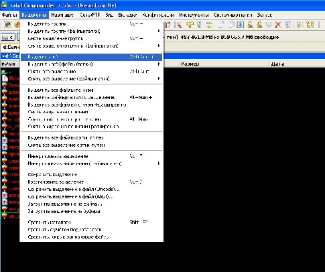Image resolution: width=325 pixels, height=272 pixels.
Task: Choose 'Загрузить выделение из файла...'
Action: click(x=92, y=204)
